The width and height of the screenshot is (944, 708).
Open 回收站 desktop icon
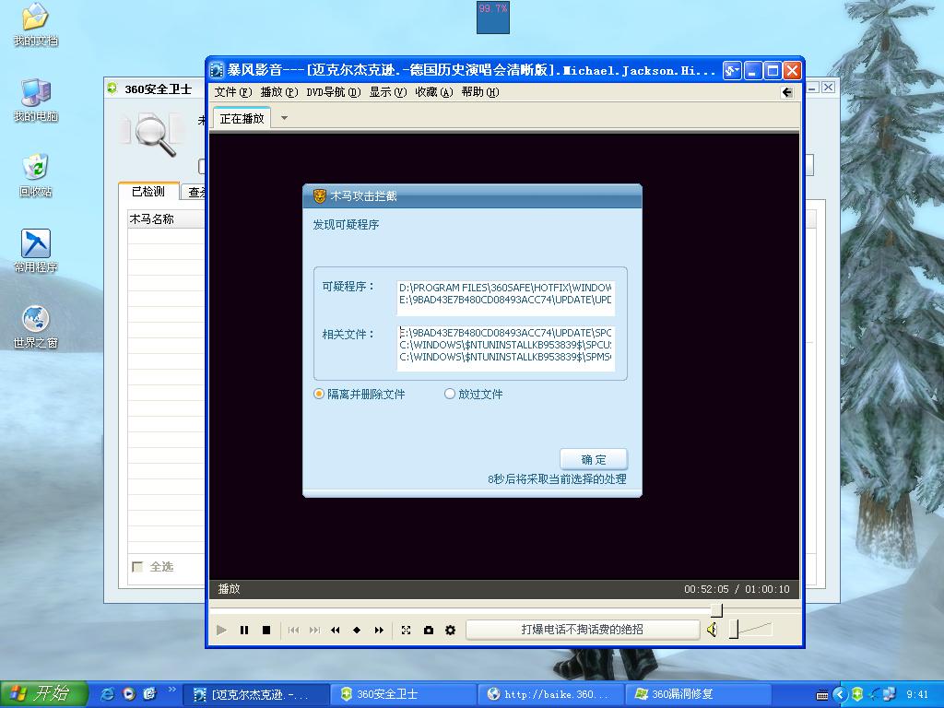pyautogui.click(x=36, y=176)
